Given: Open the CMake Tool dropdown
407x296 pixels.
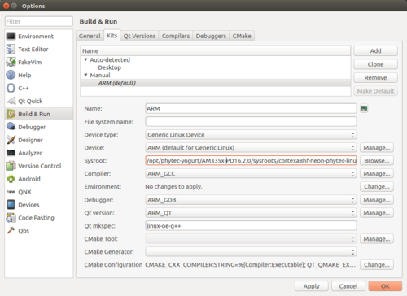Looking at the screenshot, I should pyautogui.click(x=251, y=239).
